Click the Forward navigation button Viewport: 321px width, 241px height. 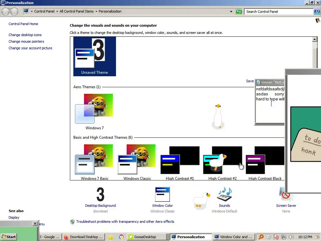14,12
